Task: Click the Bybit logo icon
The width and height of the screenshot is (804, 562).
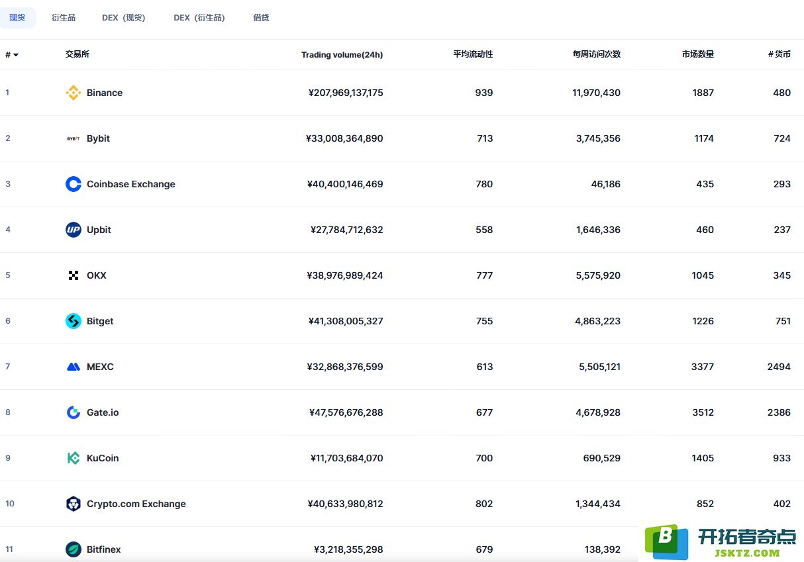Action: [x=74, y=138]
